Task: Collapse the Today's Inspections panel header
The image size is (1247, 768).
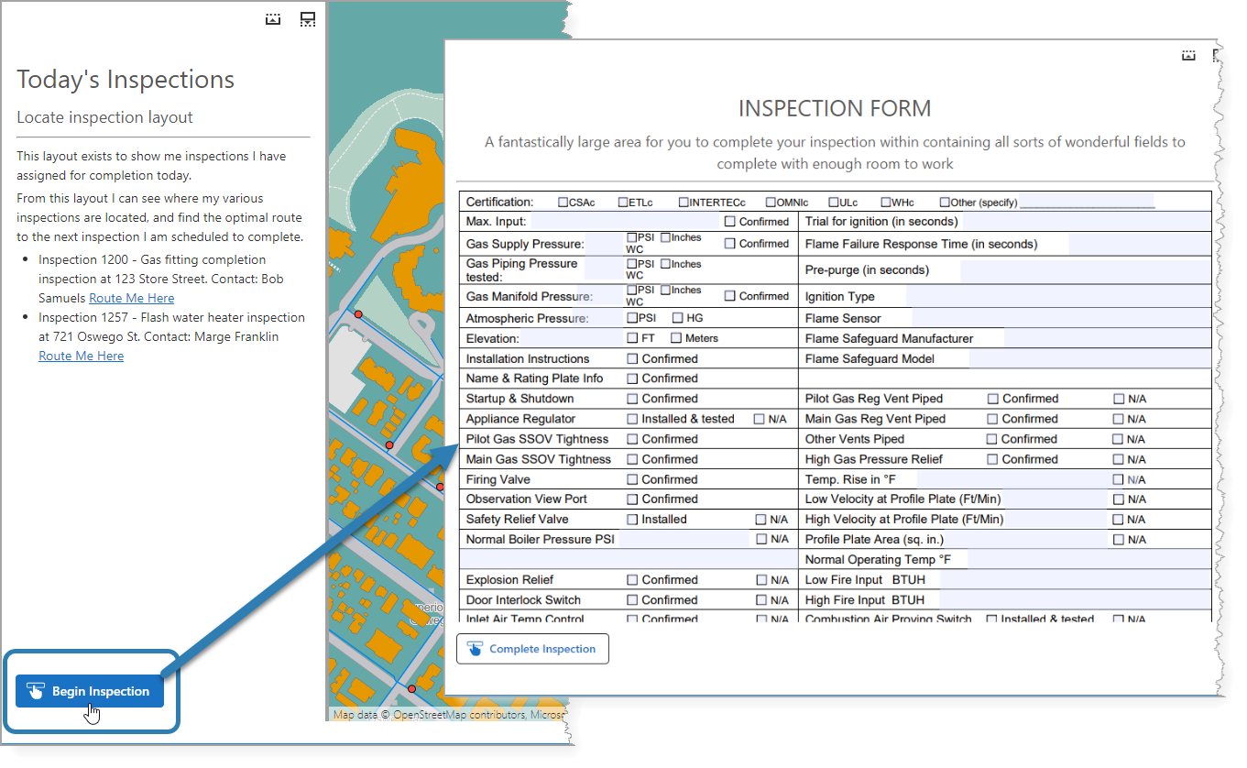Action: click(273, 18)
